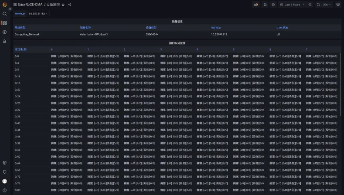Open the 30s refresh interval dropdown

[x=327, y=5]
